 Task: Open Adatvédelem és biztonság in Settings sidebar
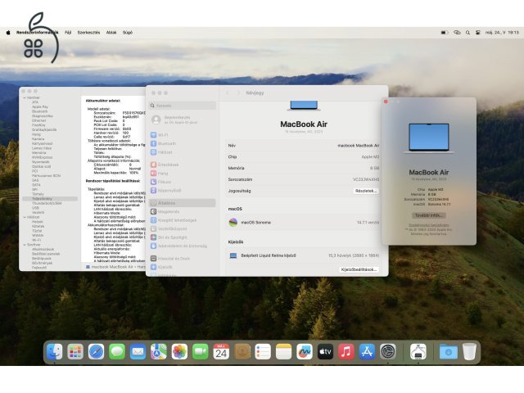(183, 246)
